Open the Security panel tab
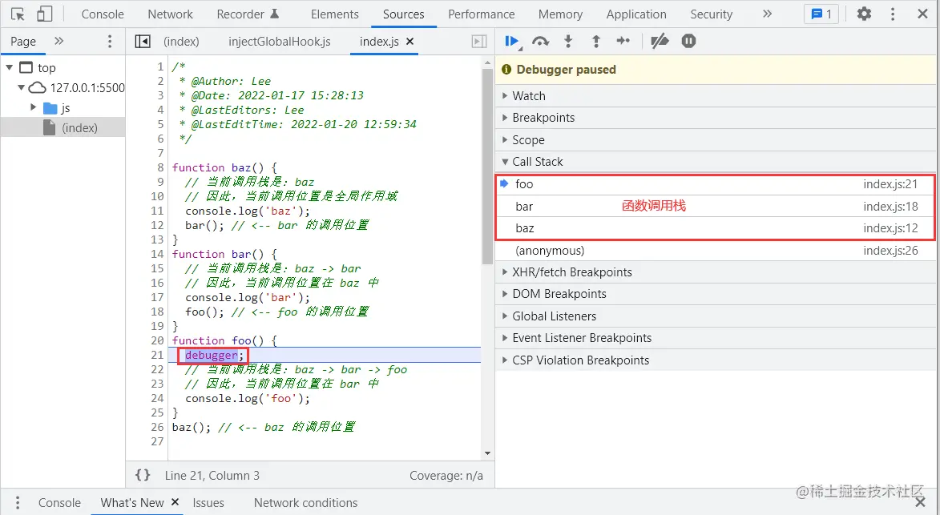Viewport: 940px width, 515px height. coord(711,14)
